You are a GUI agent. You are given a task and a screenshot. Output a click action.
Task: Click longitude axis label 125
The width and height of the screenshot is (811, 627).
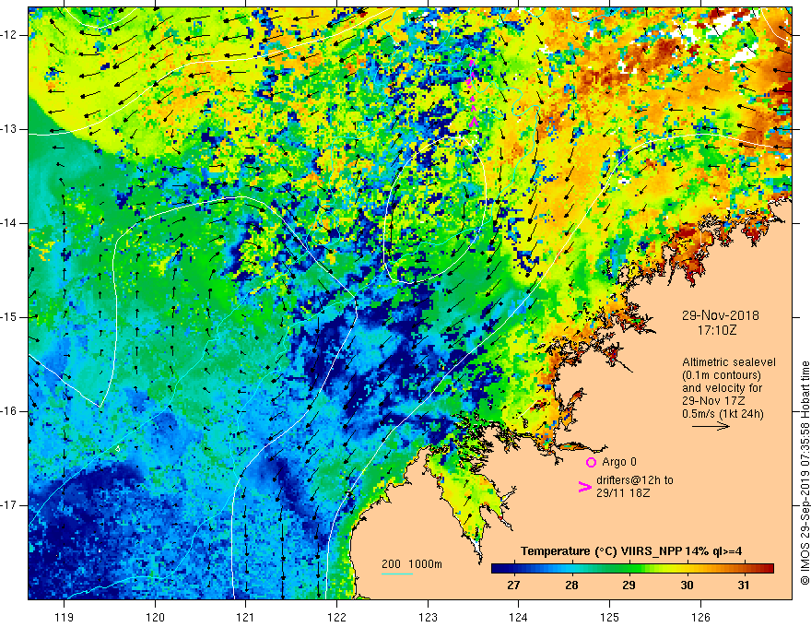[x=609, y=617]
